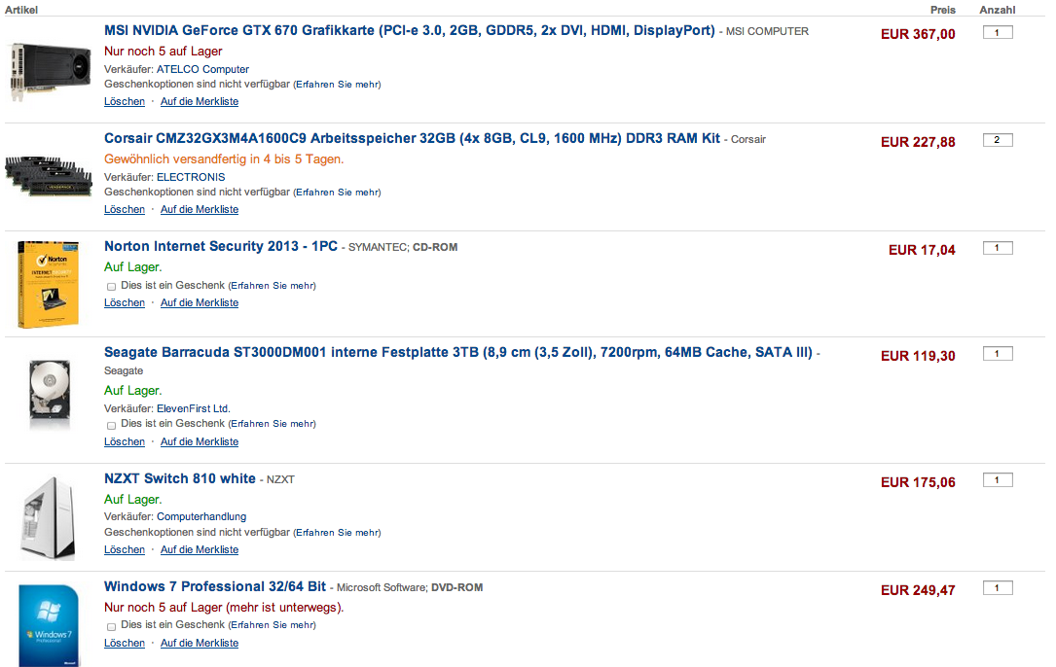Delete the Corsair RAM kit via Löschen
Viewport: 1056px width, 667px height.
(125, 209)
